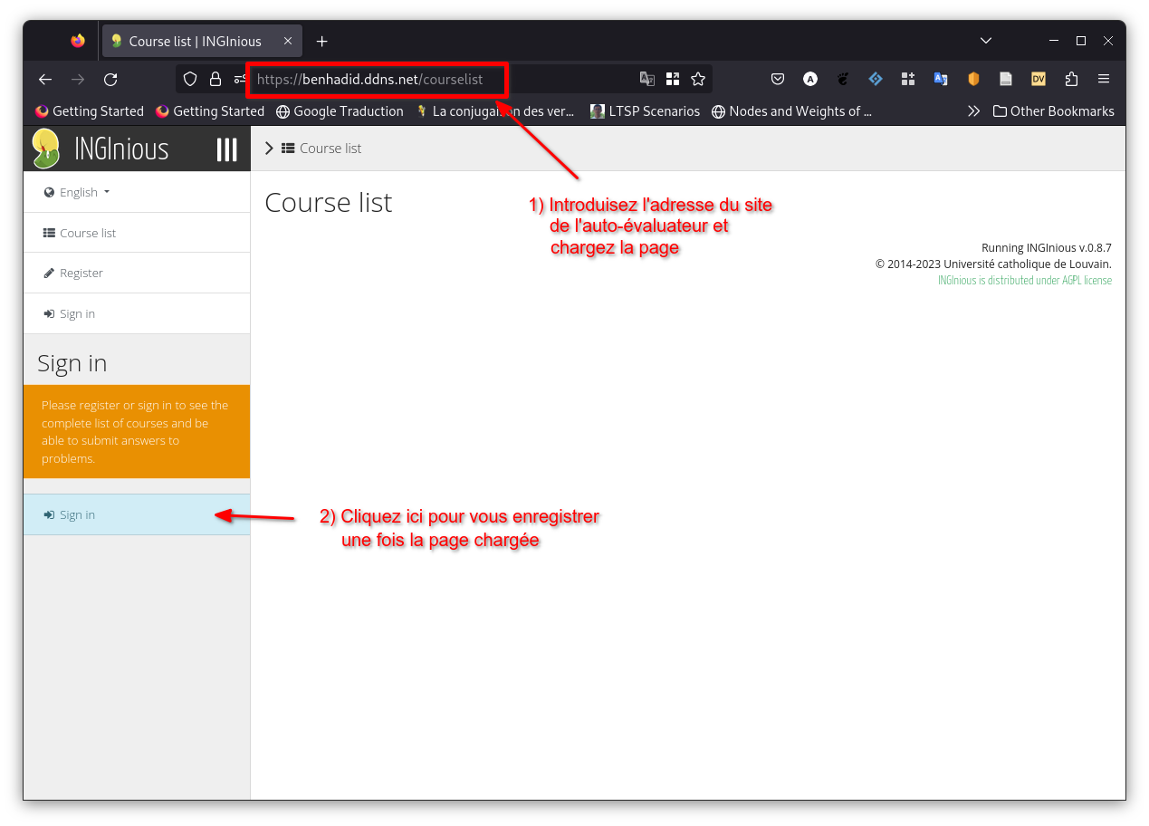Screen dimensions: 1149x826
Task: Open the La conjugaison des verbes bookmark
Action: click(495, 111)
